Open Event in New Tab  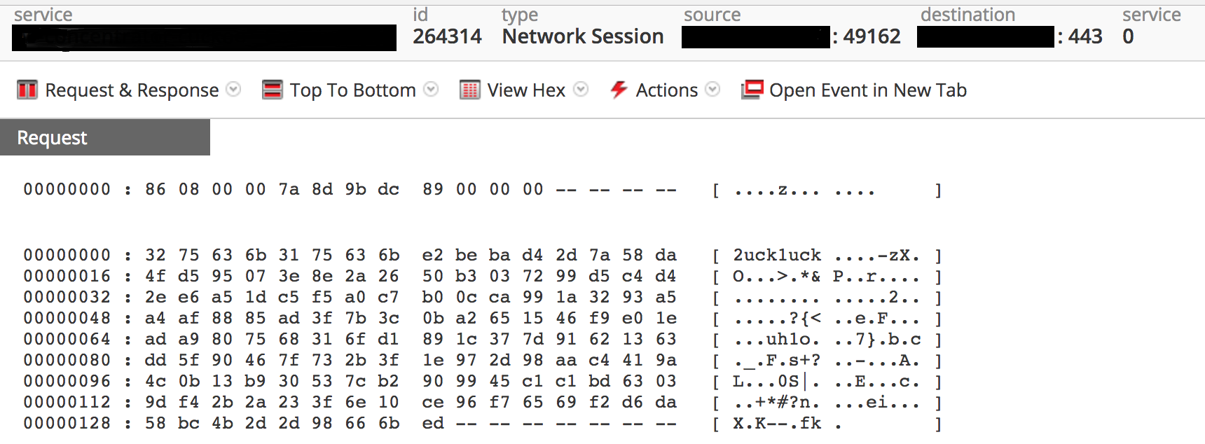coord(867,90)
